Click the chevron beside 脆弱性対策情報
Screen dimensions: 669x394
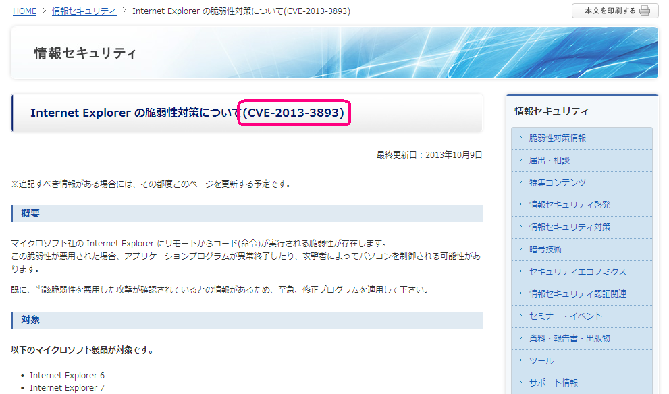click(521, 138)
